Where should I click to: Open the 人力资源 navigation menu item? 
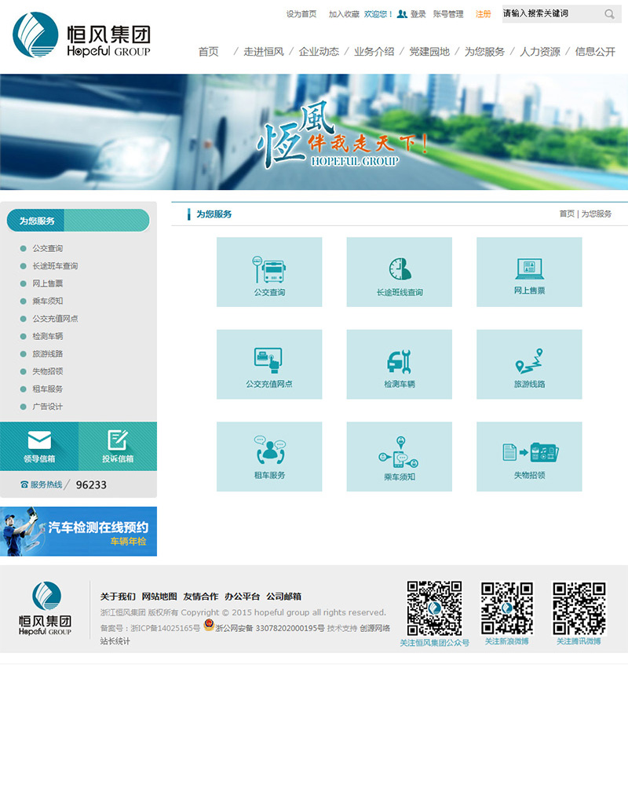coord(540,52)
